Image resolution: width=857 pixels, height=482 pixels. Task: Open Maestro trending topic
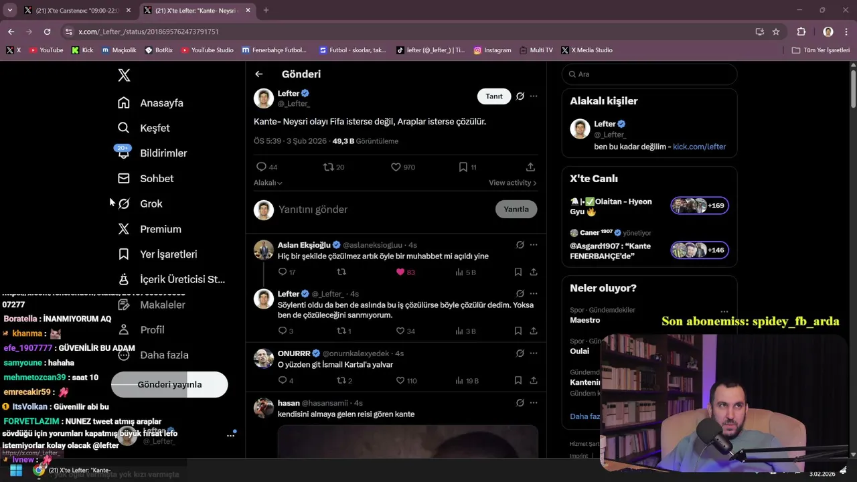pyautogui.click(x=585, y=320)
